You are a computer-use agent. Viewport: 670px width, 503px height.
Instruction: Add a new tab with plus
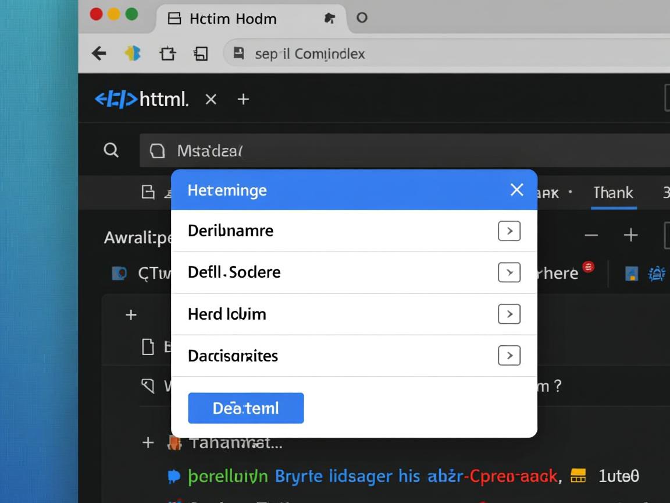243,100
